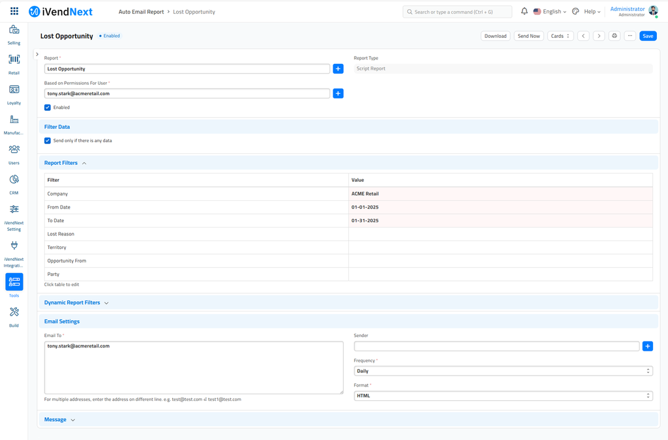Image resolution: width=668 pixels, height=440 pixels.
Task: Click the Auto Email Report breadcrumb
Action: coord(141,12)
